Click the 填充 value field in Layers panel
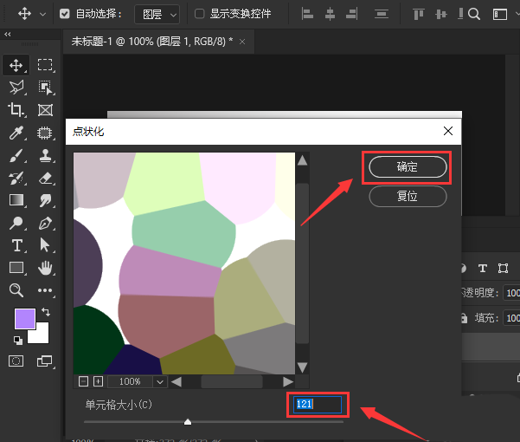 (x=511, y=318)
